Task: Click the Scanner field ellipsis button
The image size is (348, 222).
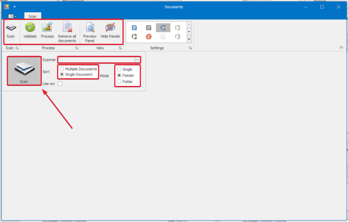Action: tap(137, 60)
